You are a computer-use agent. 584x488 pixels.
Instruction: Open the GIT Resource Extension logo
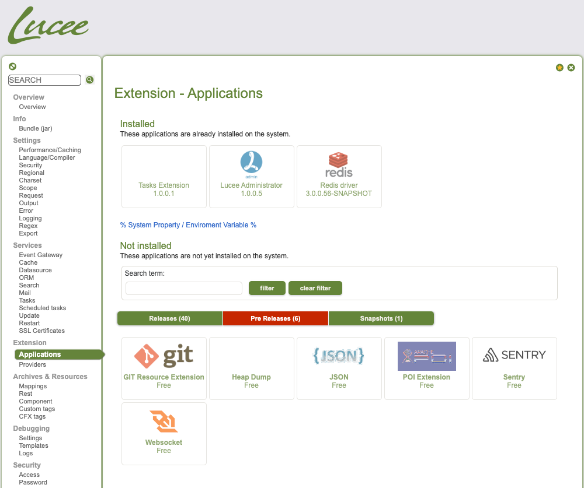(x=164, y=356)
